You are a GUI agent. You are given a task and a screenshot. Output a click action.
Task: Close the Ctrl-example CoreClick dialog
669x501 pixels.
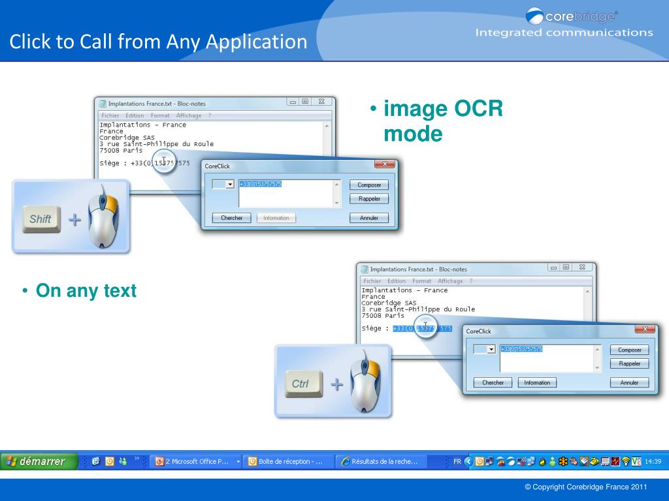[x=645, y=329]
